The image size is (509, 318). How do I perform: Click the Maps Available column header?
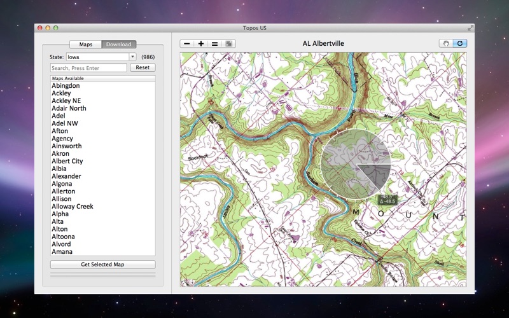(x=102, y=78)
